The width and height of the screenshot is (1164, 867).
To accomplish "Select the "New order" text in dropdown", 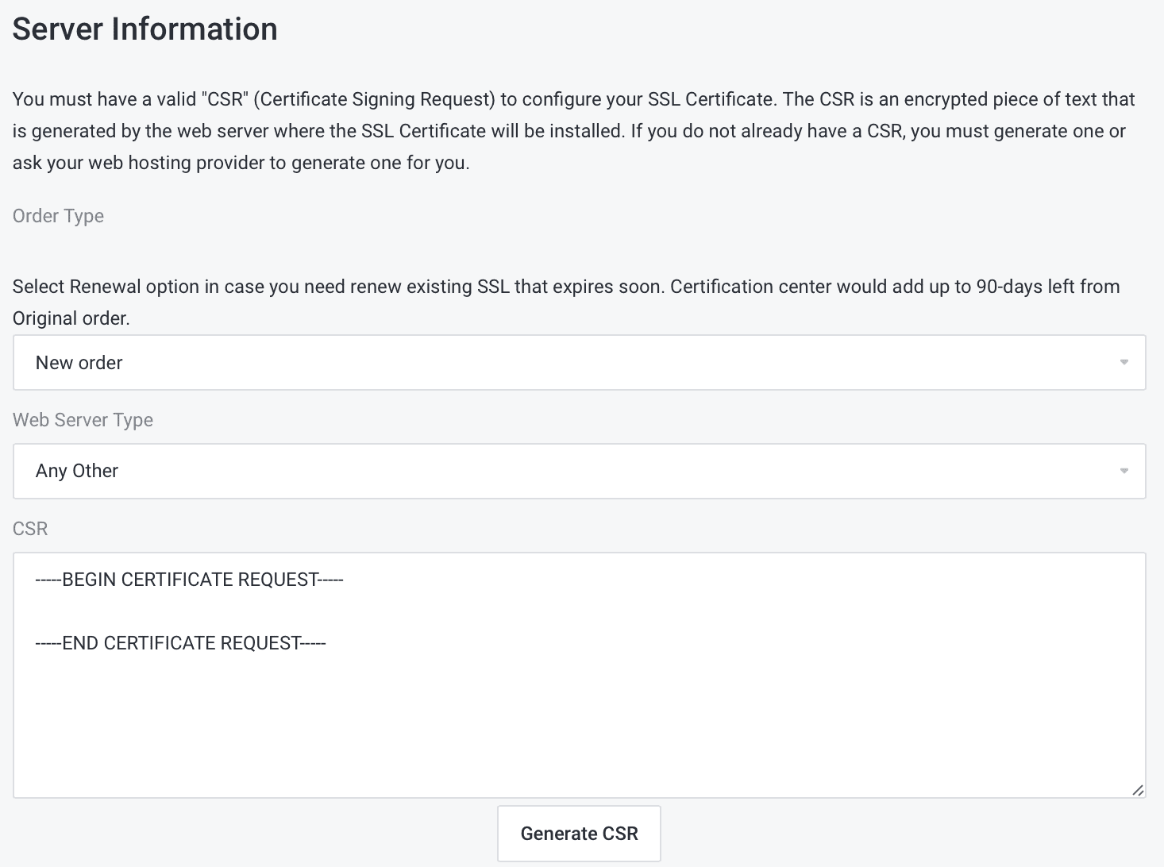I will [x=79, y=363].
